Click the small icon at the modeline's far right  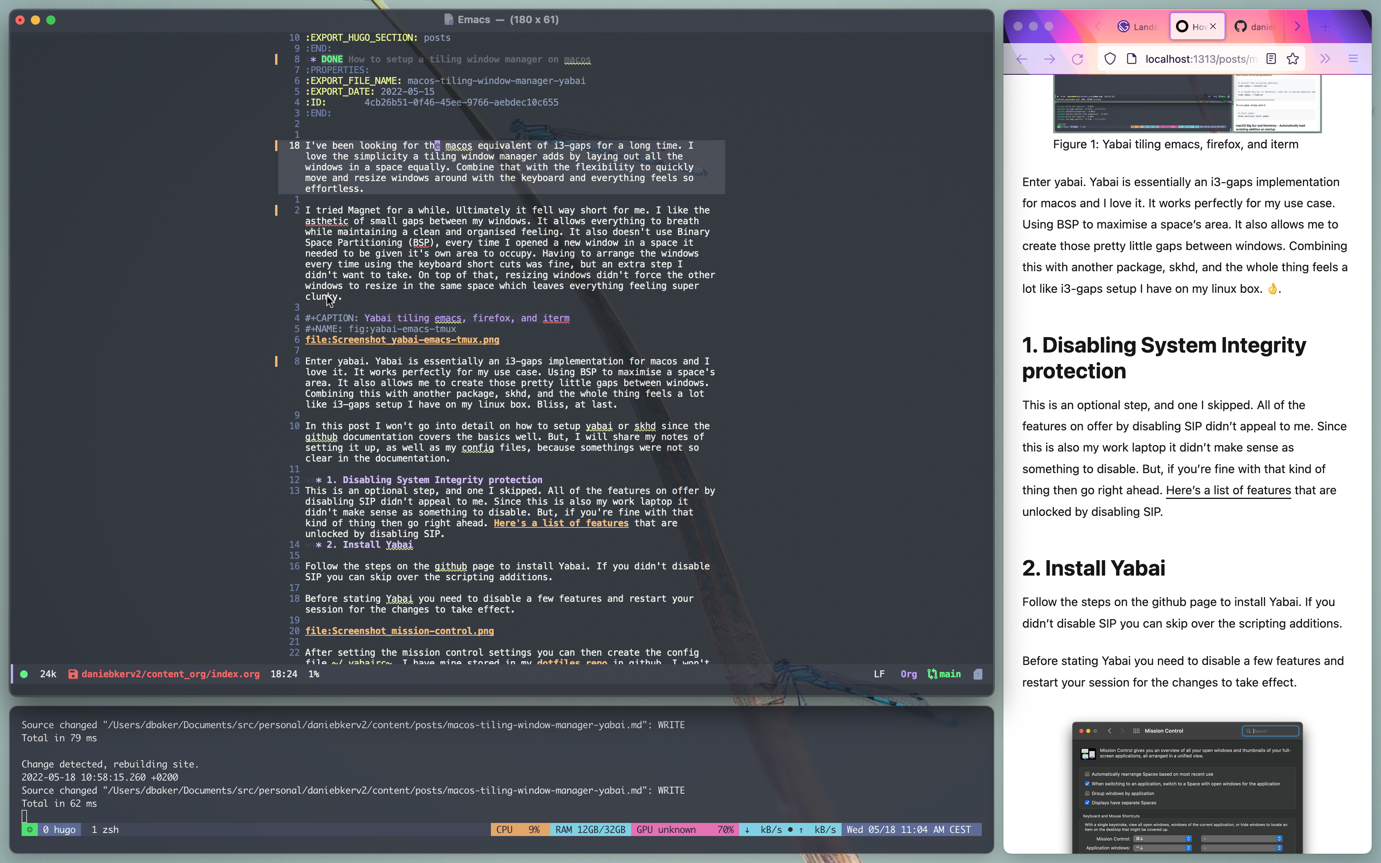pyautogui.click(x=978, y=674)
